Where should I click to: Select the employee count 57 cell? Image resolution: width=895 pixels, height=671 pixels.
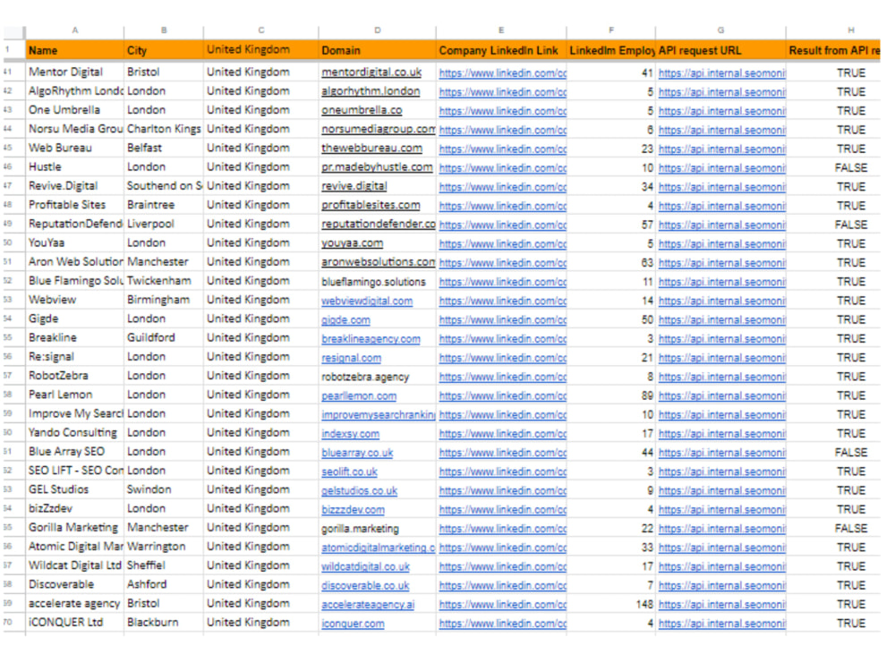pyautogui.click(x=610, y=225)
